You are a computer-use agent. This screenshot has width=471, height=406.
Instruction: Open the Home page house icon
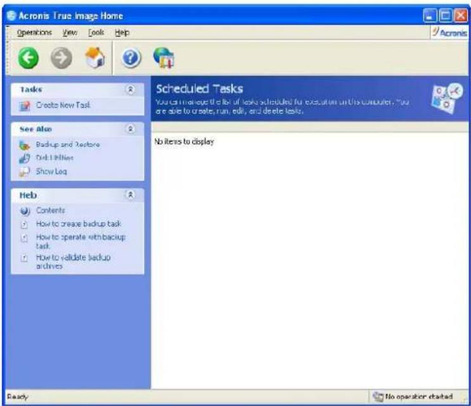pyautogui.click(x=95, y=58)
